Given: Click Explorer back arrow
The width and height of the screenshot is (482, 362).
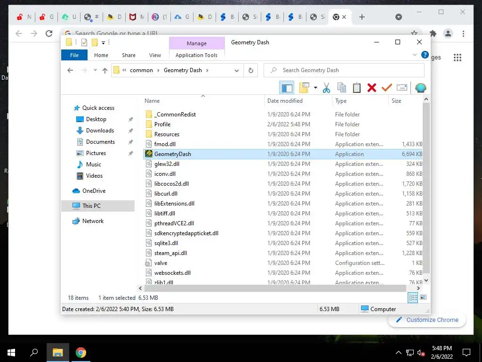Looking at the screenshot, I should click(70, 71).
